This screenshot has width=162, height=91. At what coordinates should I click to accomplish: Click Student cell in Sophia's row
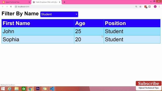[132, 39]
